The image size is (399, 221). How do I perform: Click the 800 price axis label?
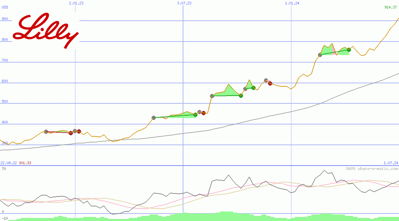pyautogui.click(x=5, y=40)
